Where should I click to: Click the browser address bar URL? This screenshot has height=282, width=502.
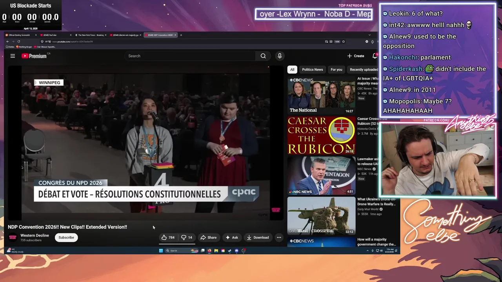tap(73, 42)
